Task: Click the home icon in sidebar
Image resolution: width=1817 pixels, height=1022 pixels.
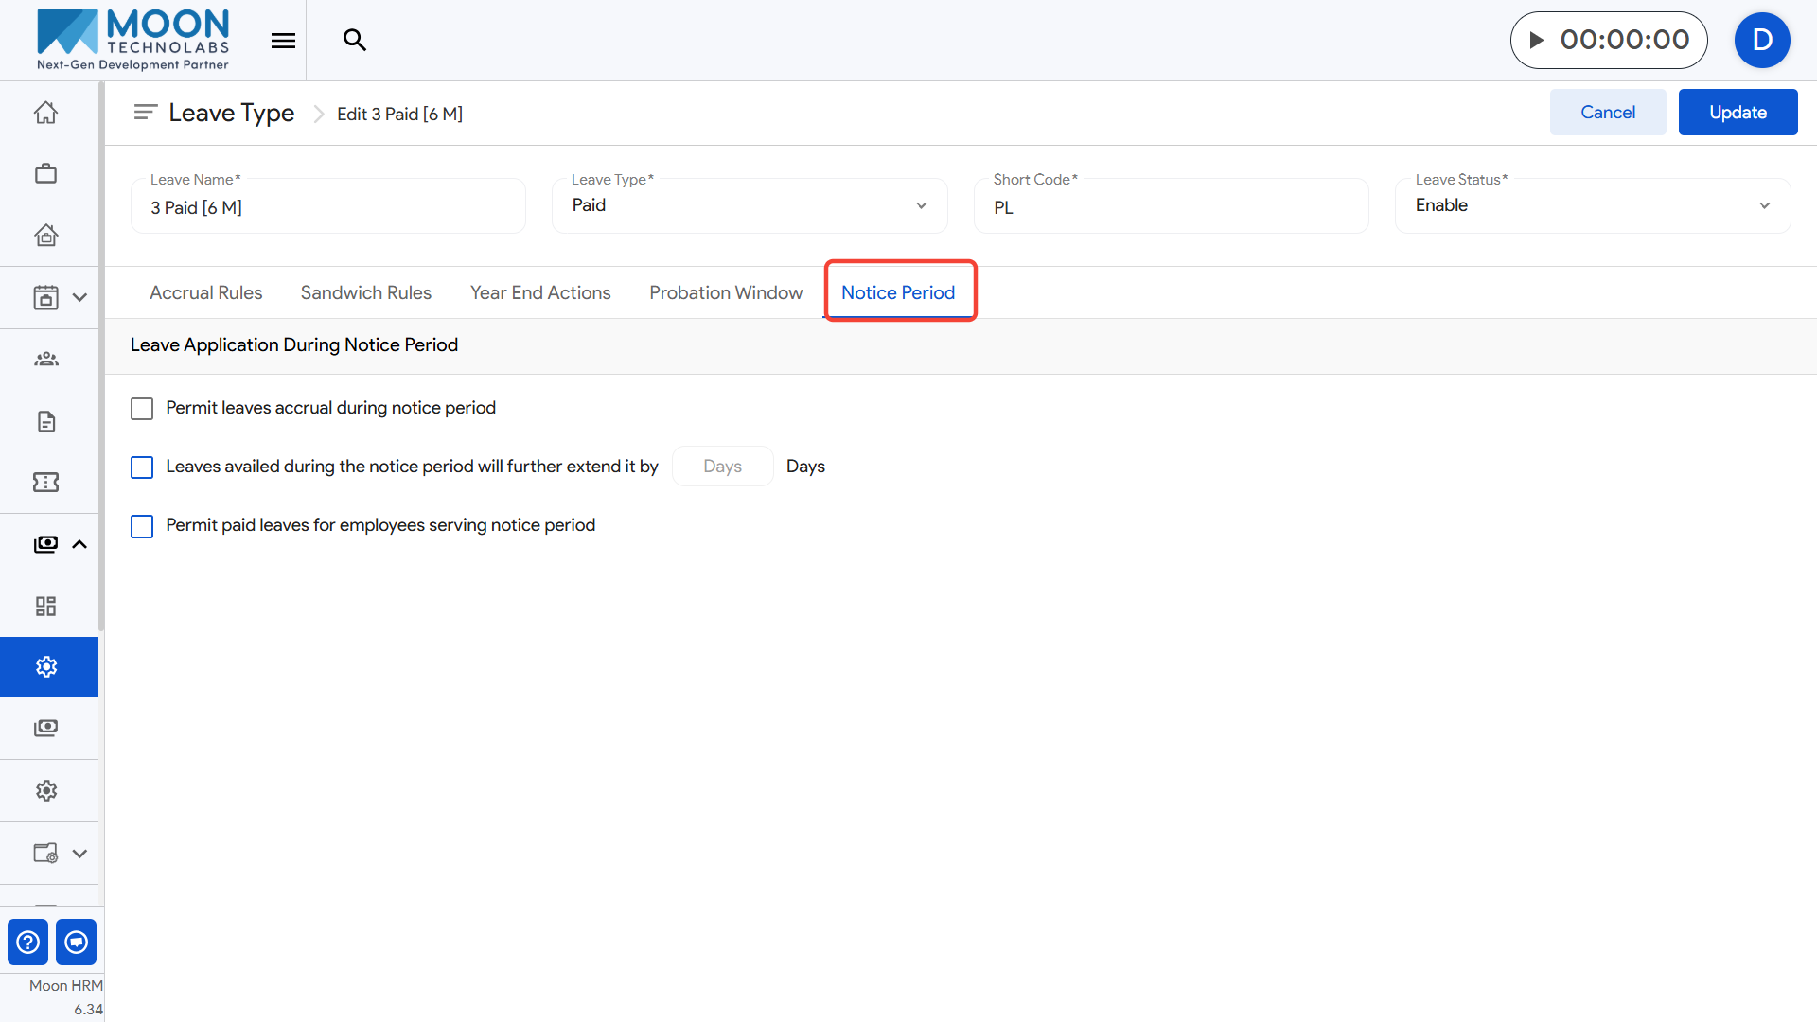Action: tap(45, 113)
